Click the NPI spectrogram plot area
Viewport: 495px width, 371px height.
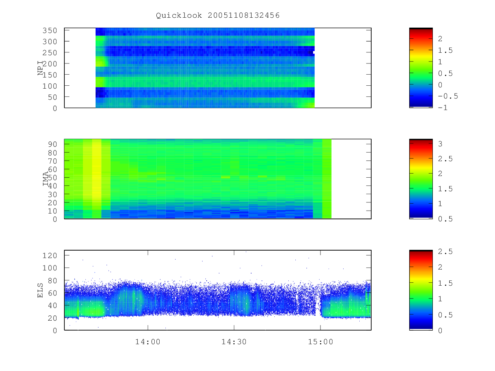click(x=218, y=68)
